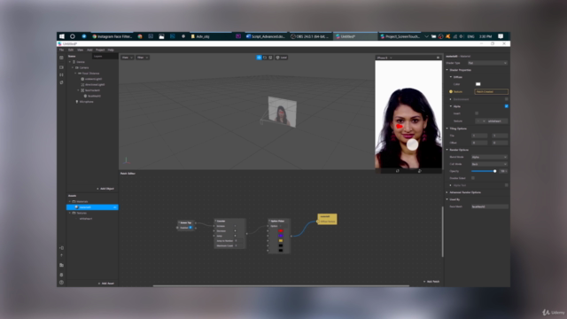Click the Patch Created texture field

click(x=491, y=91)
